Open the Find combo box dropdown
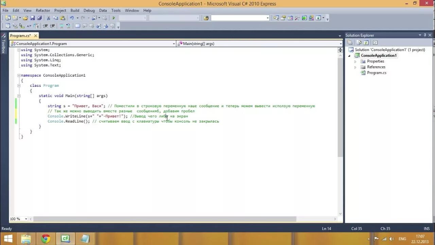435x245 pixels. point(268,18)
